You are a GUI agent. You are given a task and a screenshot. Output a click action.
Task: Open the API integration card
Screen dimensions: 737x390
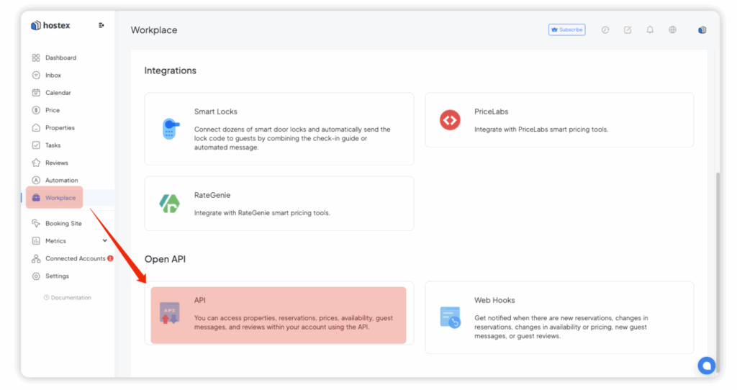click(x=279, y=314)
